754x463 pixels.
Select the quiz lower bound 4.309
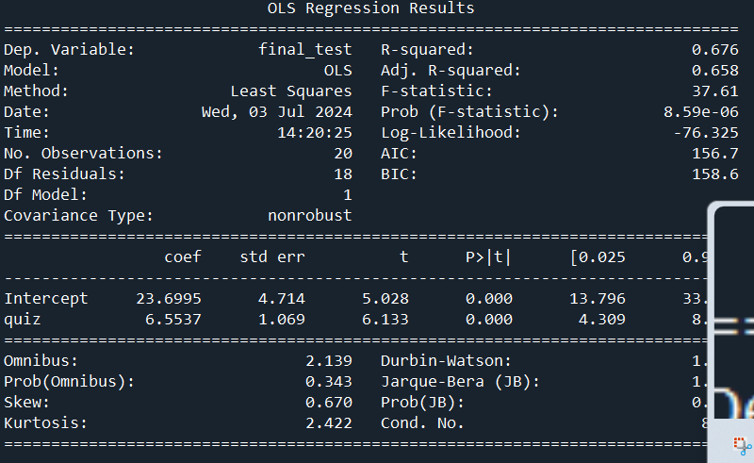coord(602,319)
